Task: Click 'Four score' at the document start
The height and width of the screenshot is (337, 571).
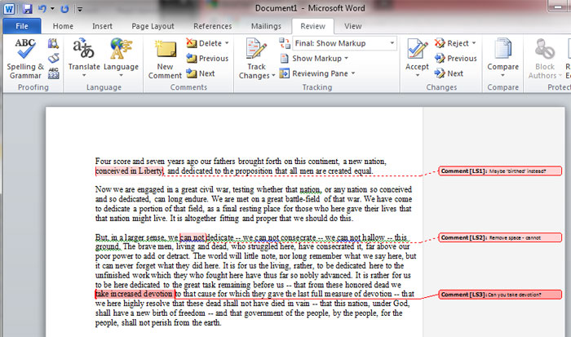Action: click(113, 161)
